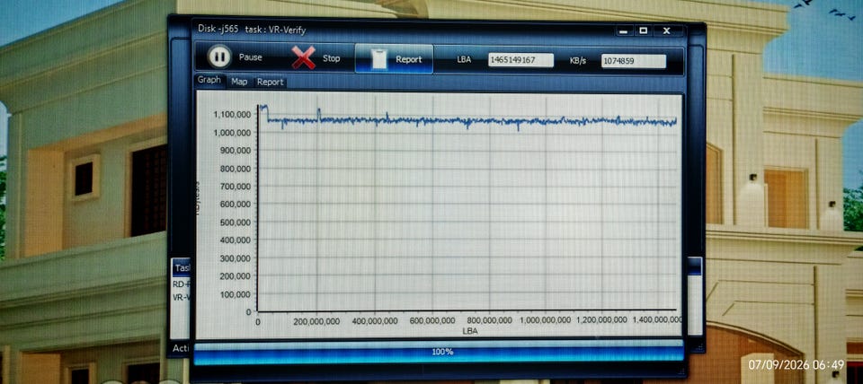This screenshot has height=384, width=863.
Task: Click the 1,200,000,000 x-axis label
Action: 601,319
